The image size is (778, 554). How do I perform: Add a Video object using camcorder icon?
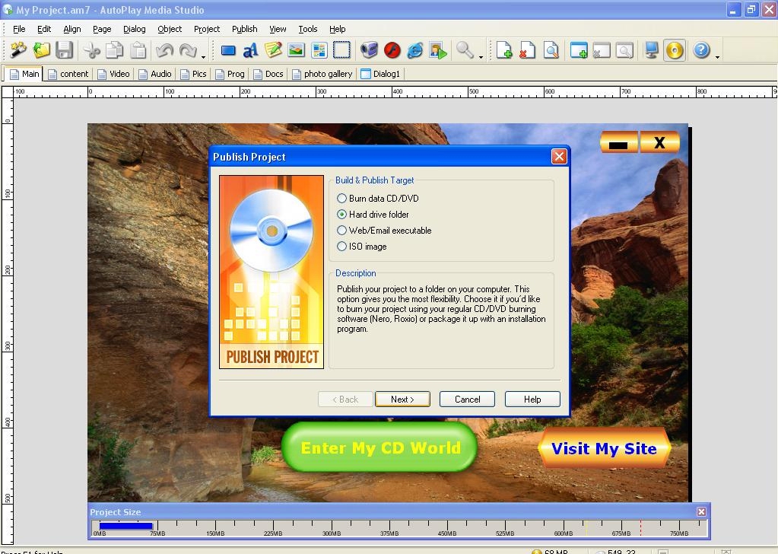(x=370, y=51)
